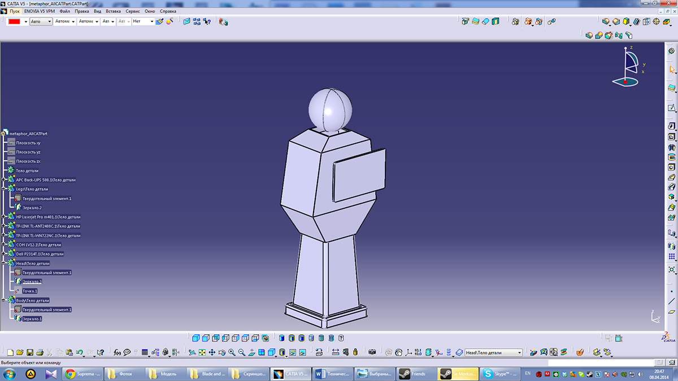Click the Fit All In view icon
The height and width of the screenshot is (381, 678).
[x=202, y=353]
